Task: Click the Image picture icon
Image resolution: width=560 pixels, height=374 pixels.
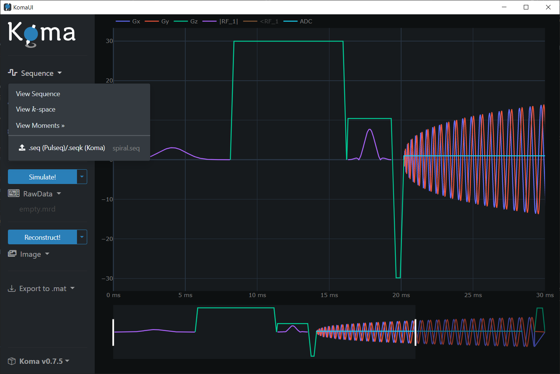Action: 12,254
